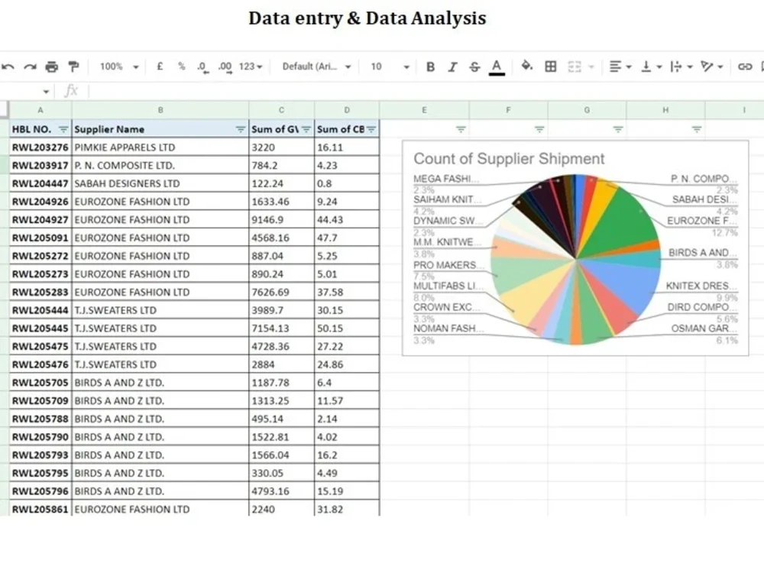Select cell RWL205444
The height and width of the screenshot is (573, 764).
coord(40,310)
